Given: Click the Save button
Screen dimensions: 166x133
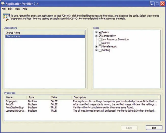Looking at the screenshot, I should [x=129, y=128].
